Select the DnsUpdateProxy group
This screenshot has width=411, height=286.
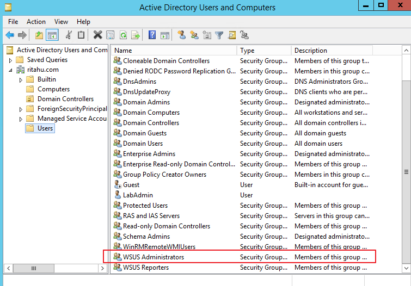pos(146,92)
